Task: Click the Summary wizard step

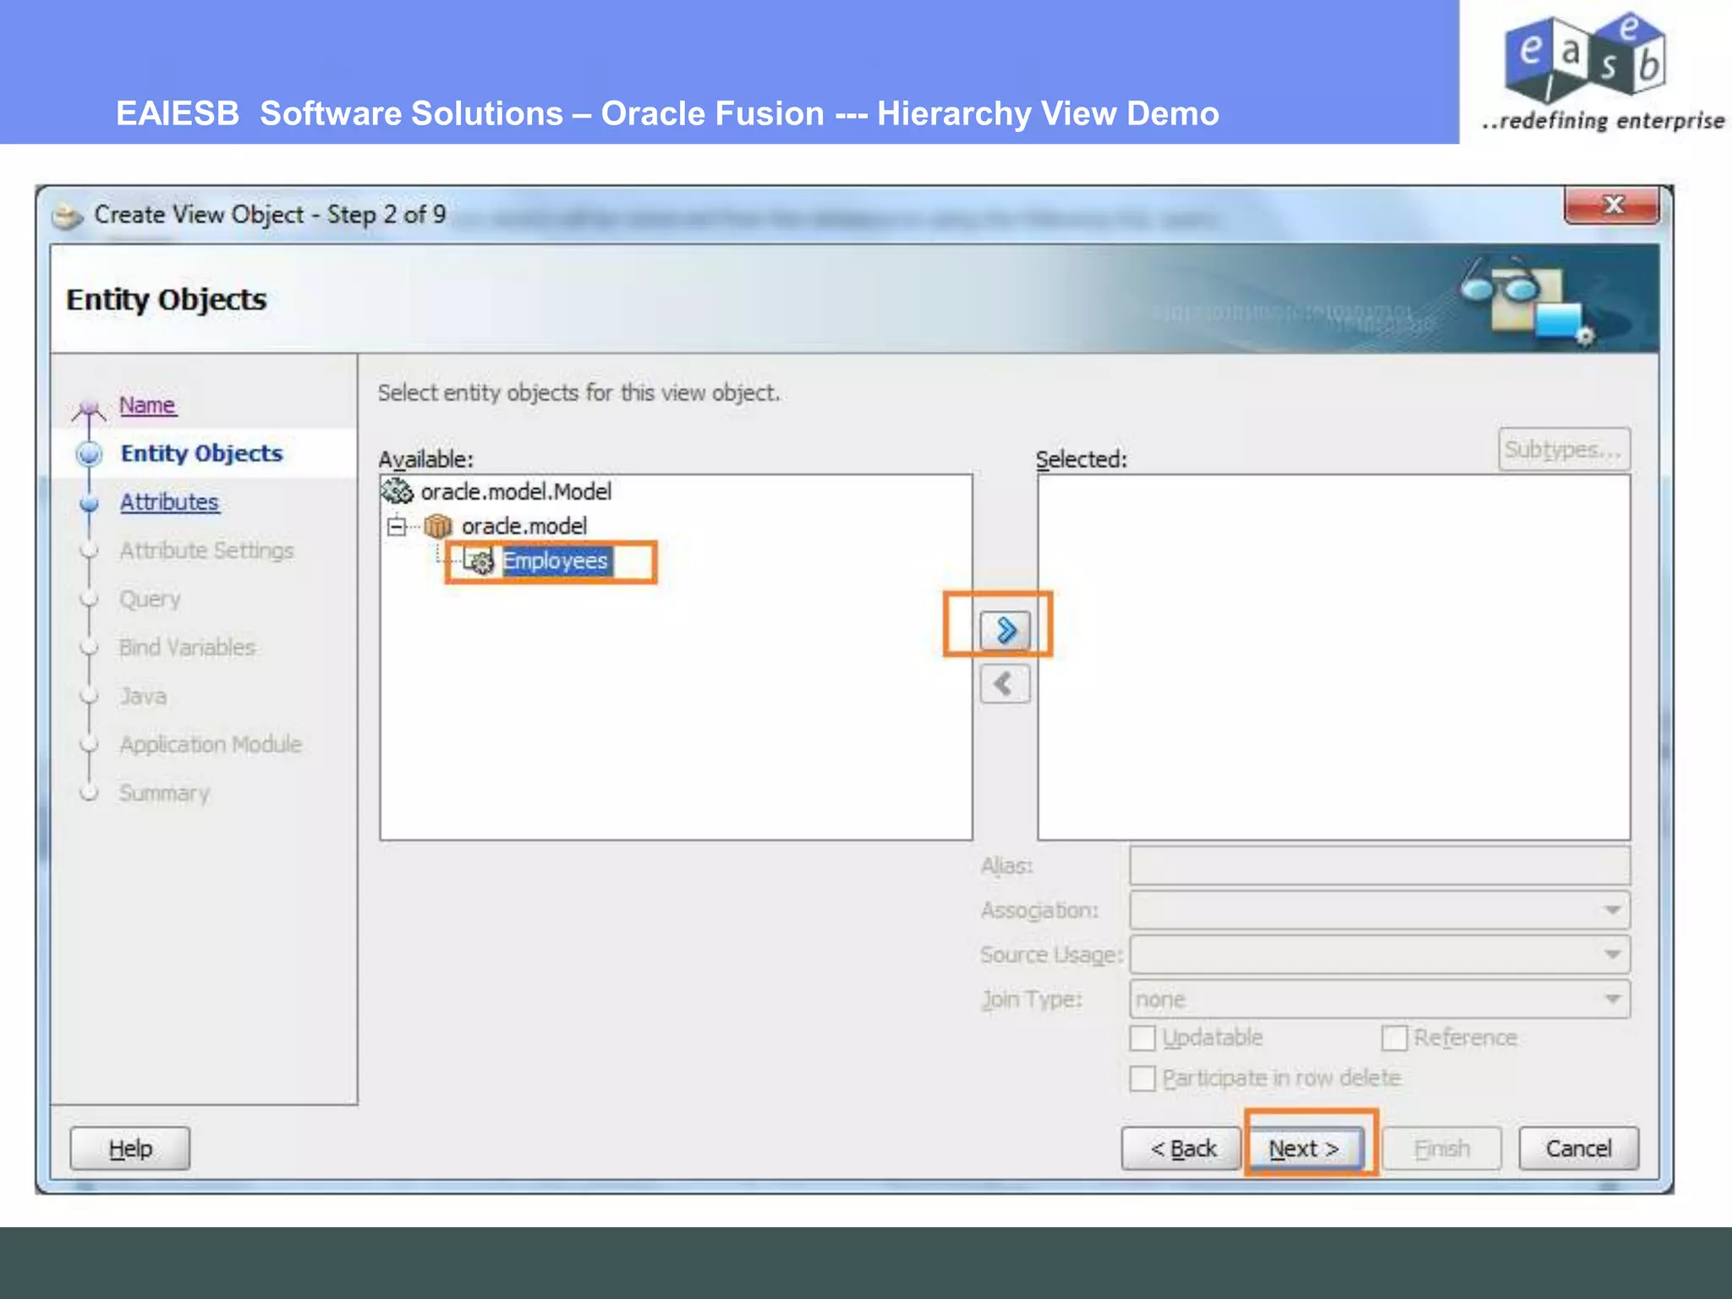Action: (x=164, y=793)
